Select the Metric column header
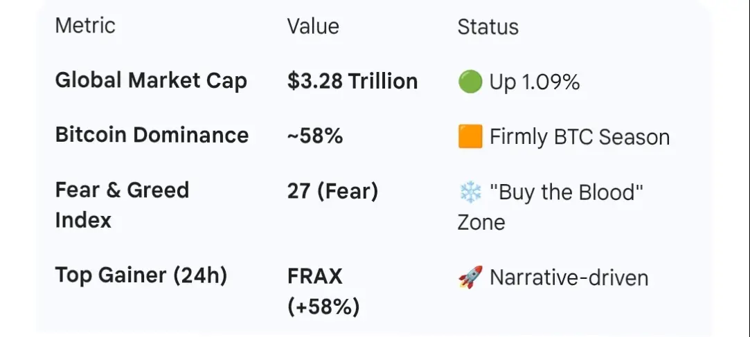750x337 pixels. [85, 26]
